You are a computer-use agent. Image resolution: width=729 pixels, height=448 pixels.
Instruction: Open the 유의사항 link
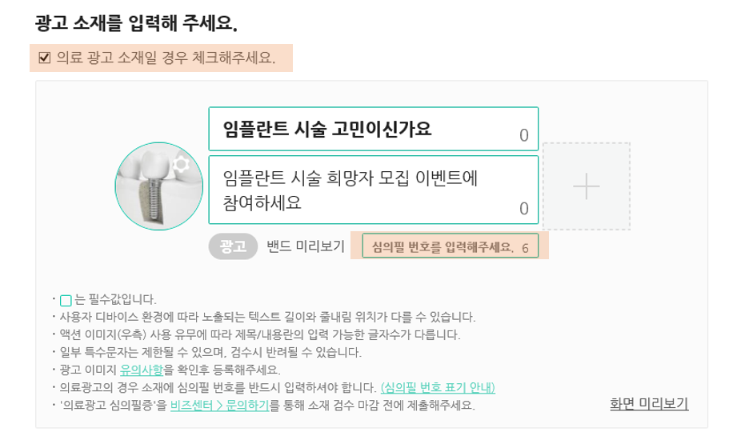tap(142, 370)
